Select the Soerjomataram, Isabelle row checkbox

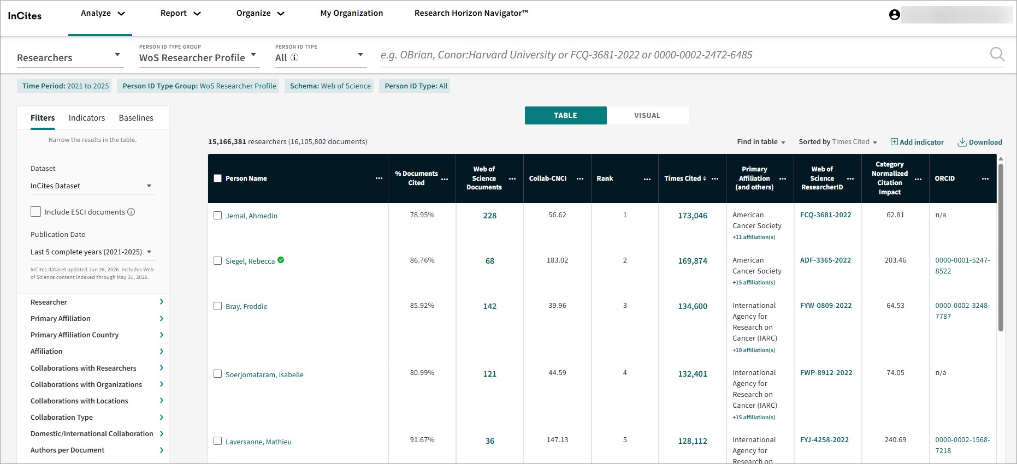pyautogui.click(x=217, y=374)
